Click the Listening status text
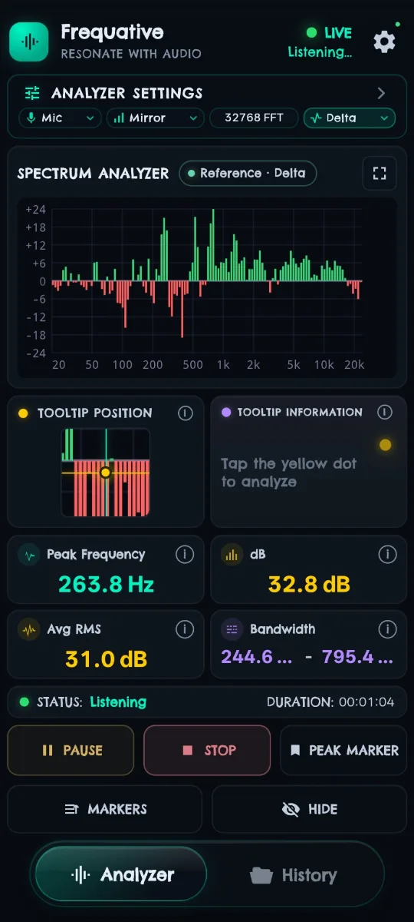This screenshot has width=414, height=922. pos(118,701)
